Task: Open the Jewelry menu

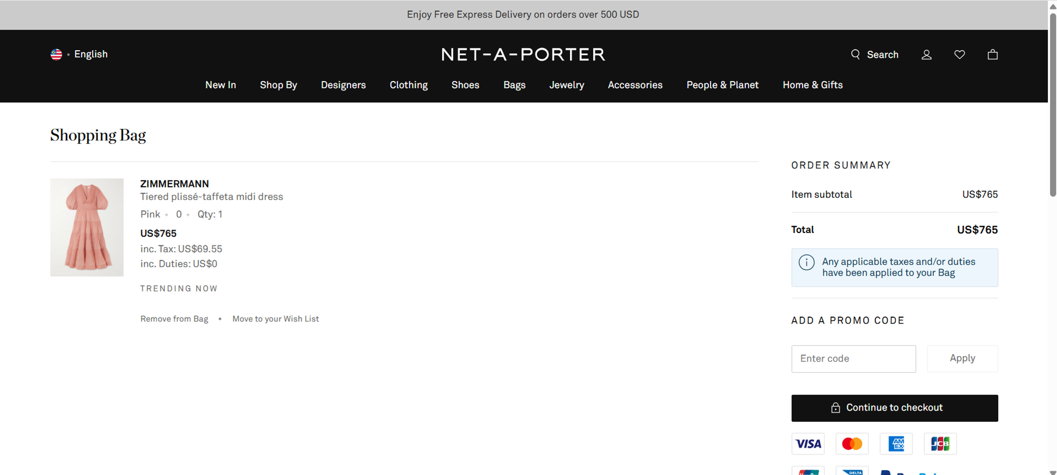Action: pyautogui.click(x=566, y=85)
